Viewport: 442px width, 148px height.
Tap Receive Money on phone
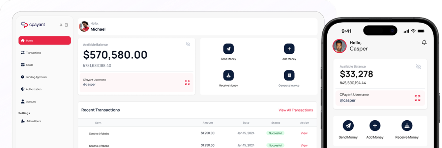(x=407, y=130)
